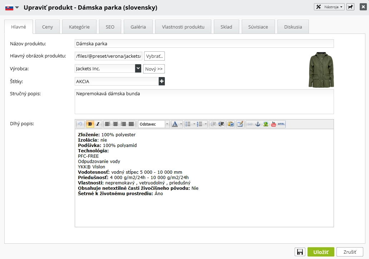Open the HTML source editor

click(281, 124)
